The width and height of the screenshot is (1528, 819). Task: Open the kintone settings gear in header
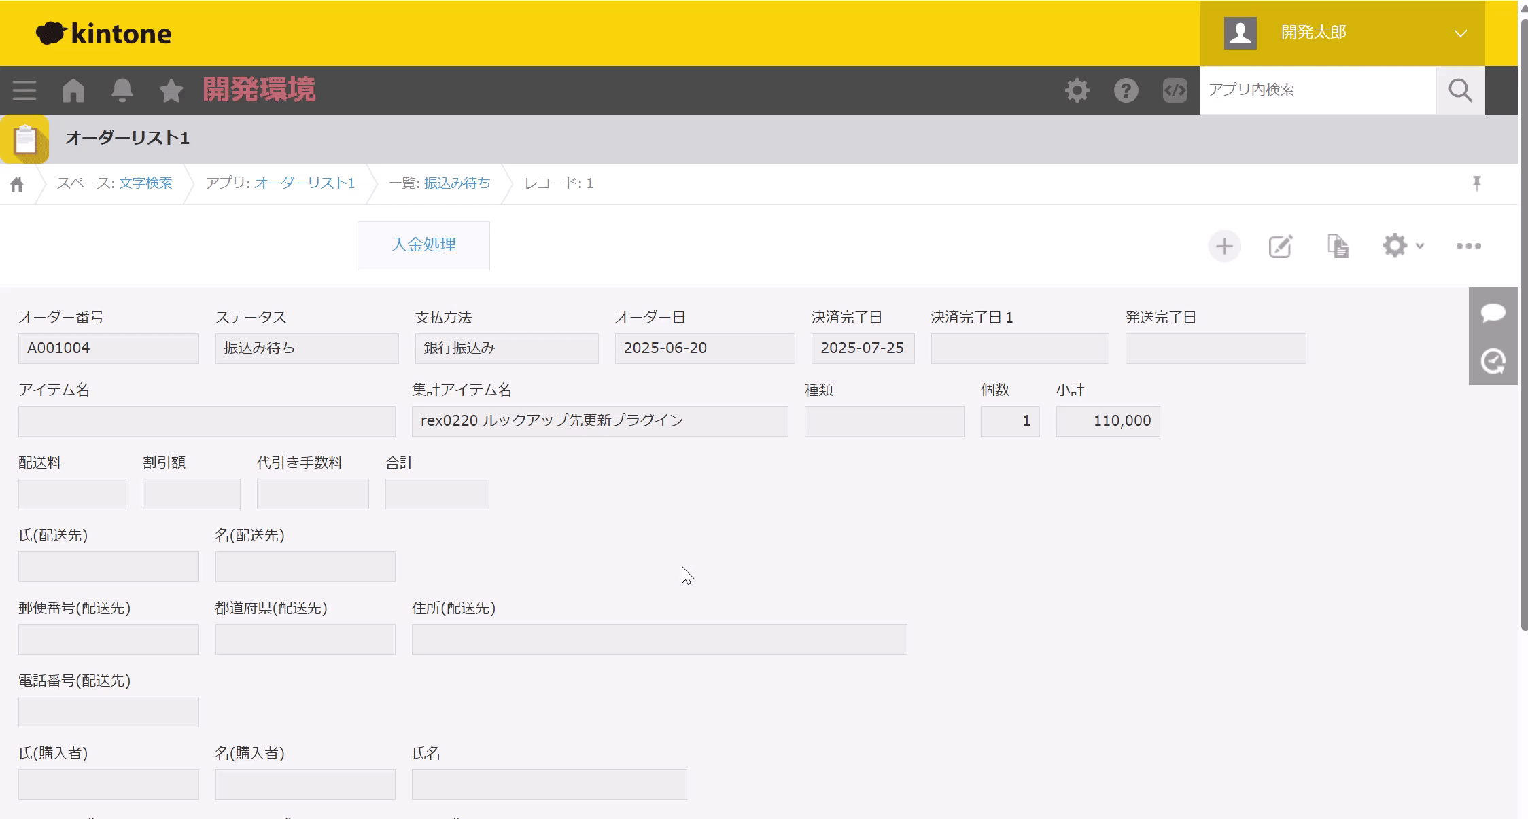pos(1077,90)
